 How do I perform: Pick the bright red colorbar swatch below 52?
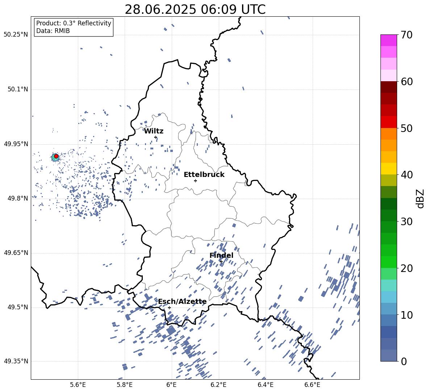389,122
